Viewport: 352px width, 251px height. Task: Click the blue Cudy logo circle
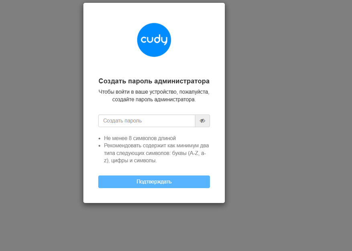(x=154, y=40)
